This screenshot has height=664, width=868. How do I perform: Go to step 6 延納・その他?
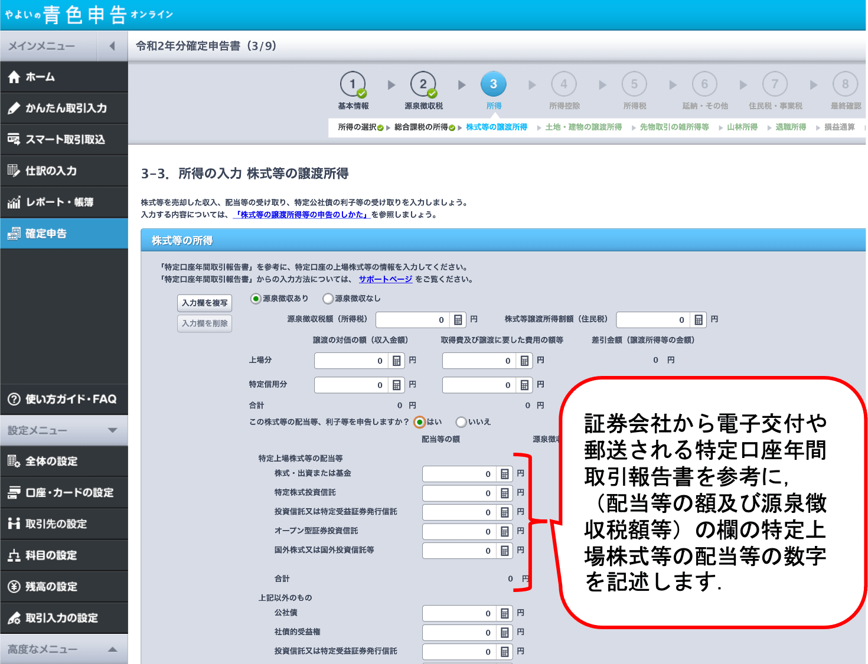coord(704,90)
